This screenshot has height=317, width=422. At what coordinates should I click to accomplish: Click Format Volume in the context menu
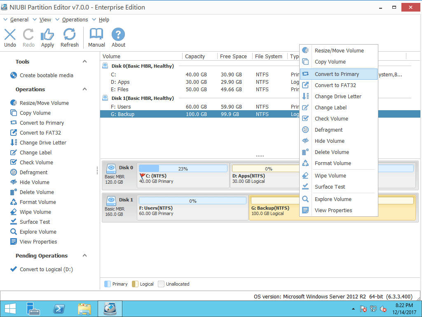click(x=339, y=163)
